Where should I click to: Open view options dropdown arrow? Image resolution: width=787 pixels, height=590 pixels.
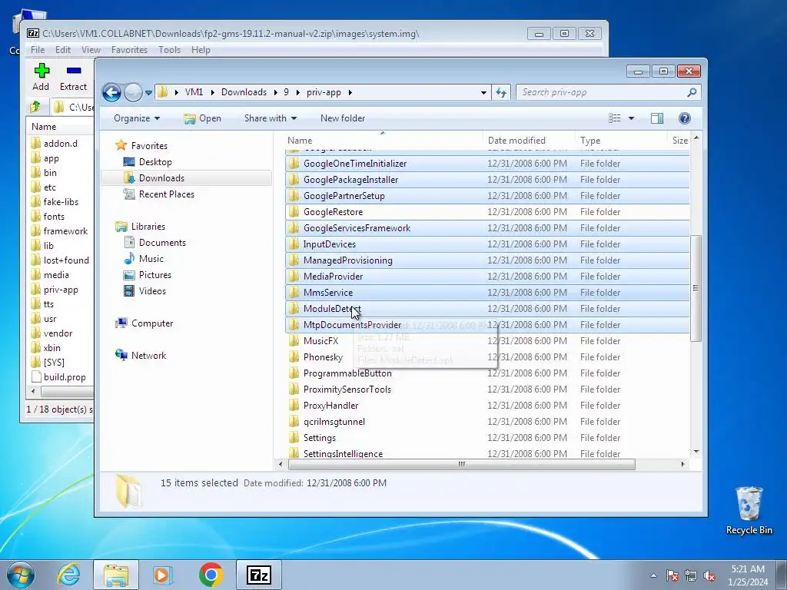point(632,118)
